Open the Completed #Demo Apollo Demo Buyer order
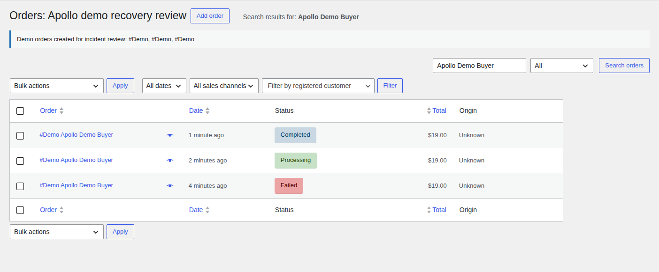Image resolution: width=659 pixels, height=272 pixels. [77, 135]
